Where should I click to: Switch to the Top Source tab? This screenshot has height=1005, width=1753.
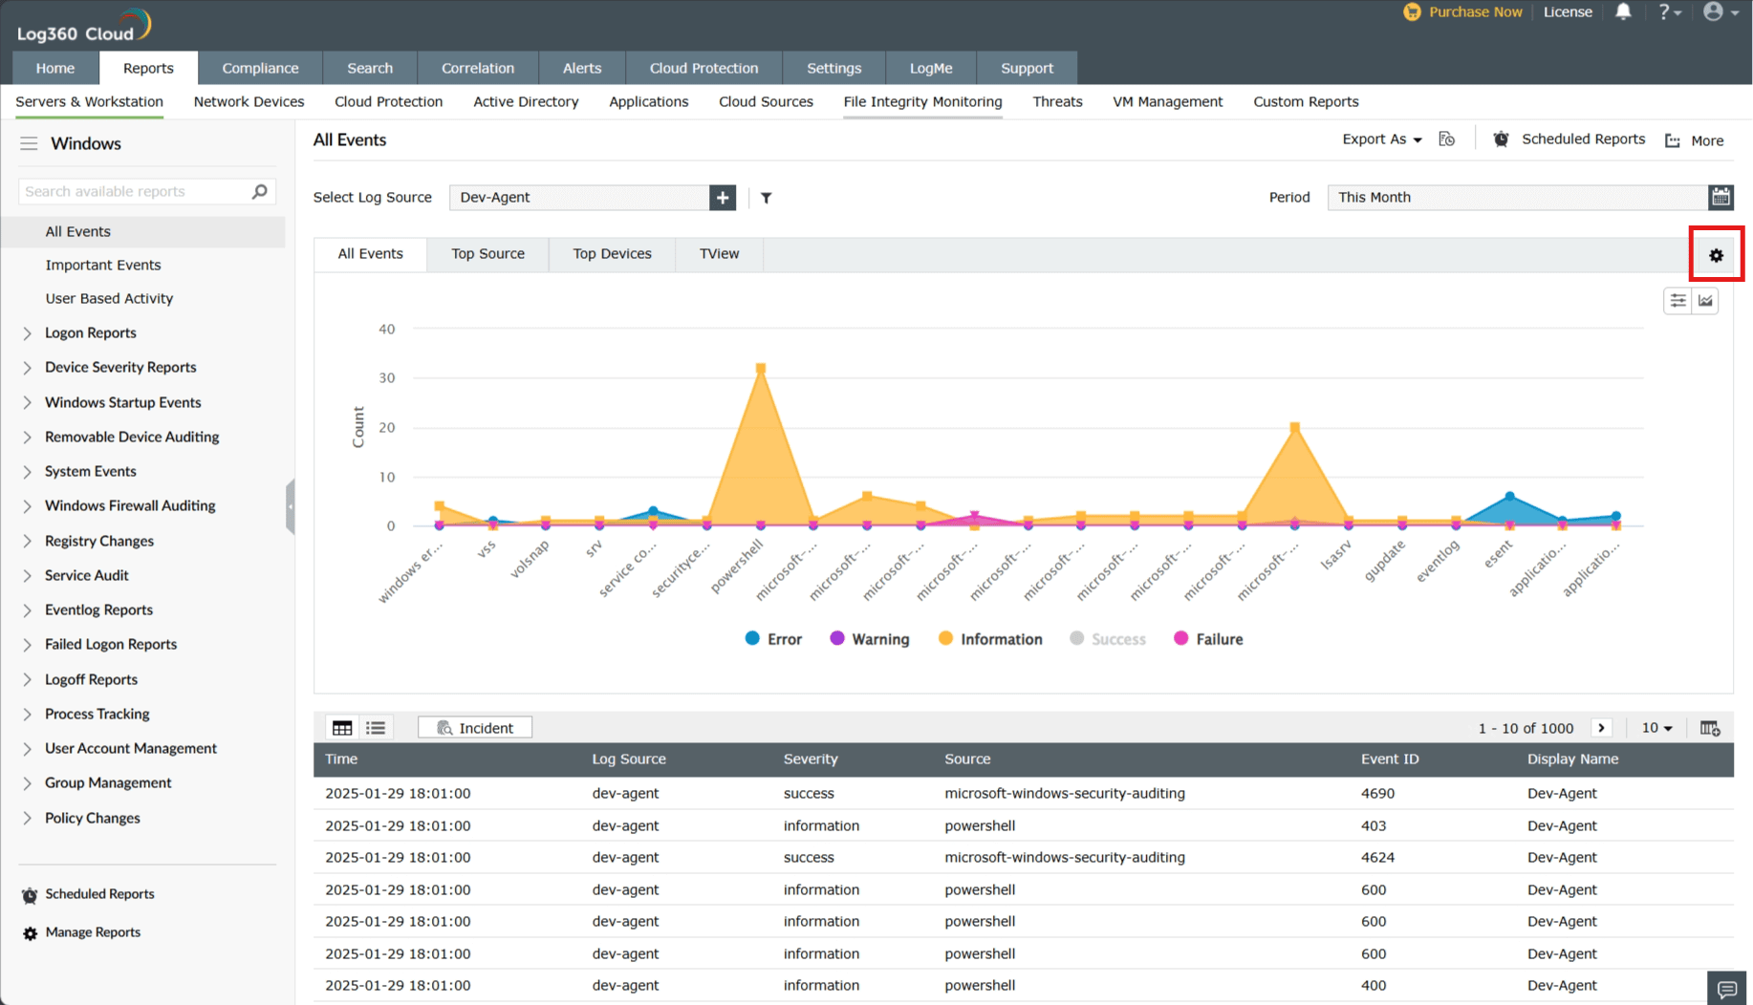[x=487, y=254]
